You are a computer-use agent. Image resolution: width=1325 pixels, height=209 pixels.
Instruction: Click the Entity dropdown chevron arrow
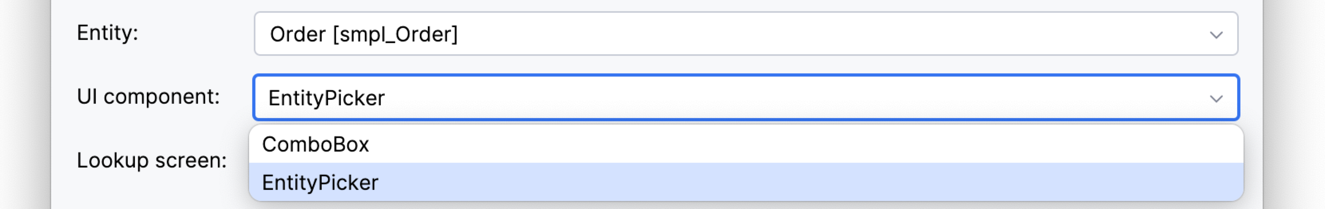pyautogui.click(x=1216, y=35)
